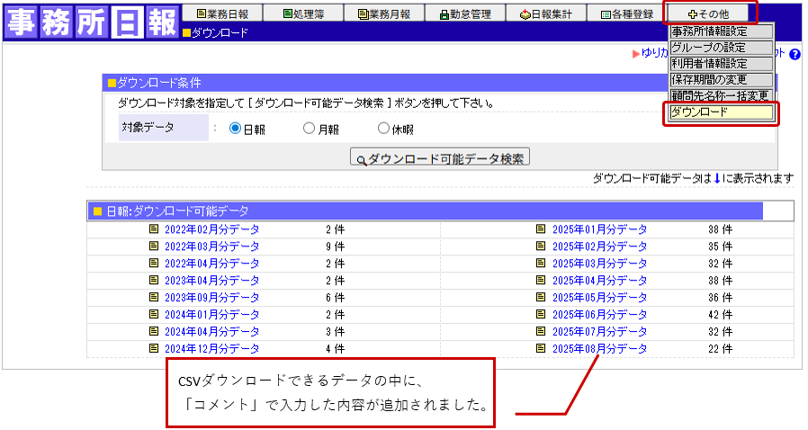Click document icon beside 2025年04月分データ
This screenshot has height=430, width=808.
[x=541, y=280]
